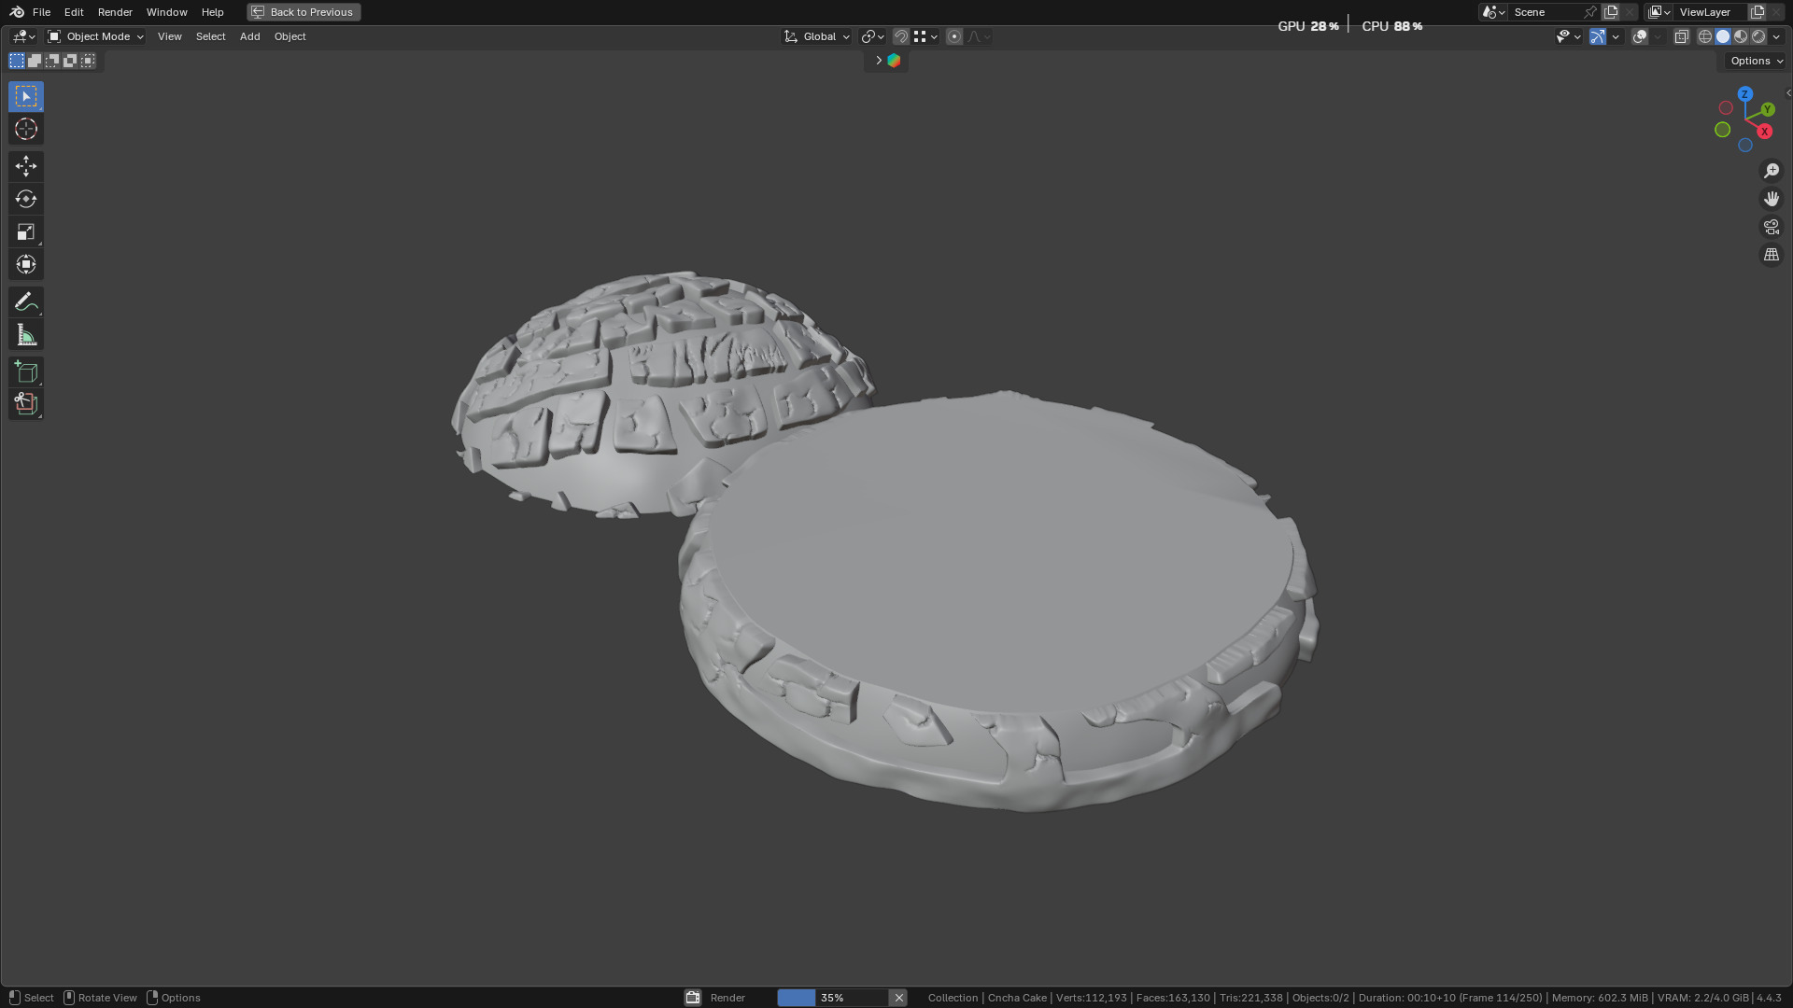Choose the Move tool
Screen dimensions: 1793x1008
pos(26,166)
